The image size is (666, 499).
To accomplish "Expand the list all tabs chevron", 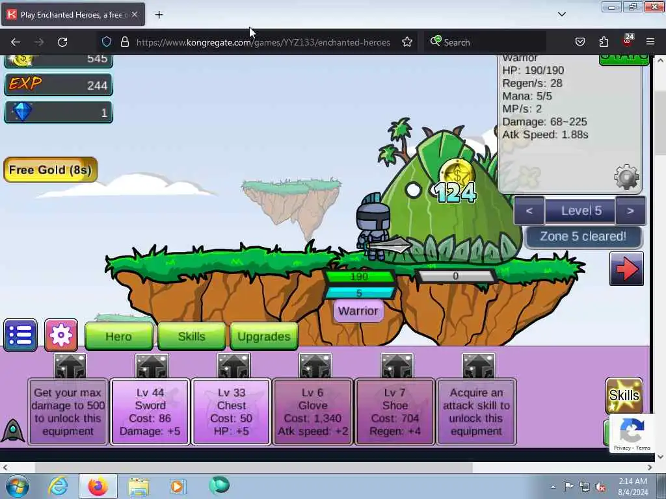I will [562, 14].
